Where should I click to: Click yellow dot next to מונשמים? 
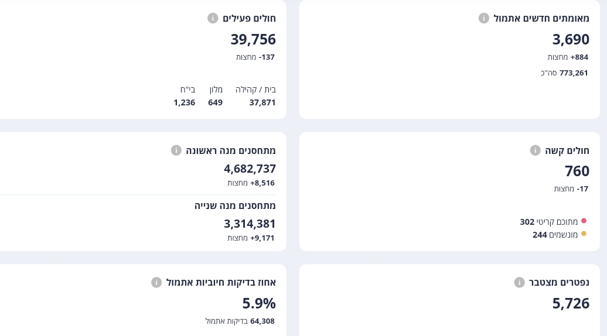tap(584, 234)
